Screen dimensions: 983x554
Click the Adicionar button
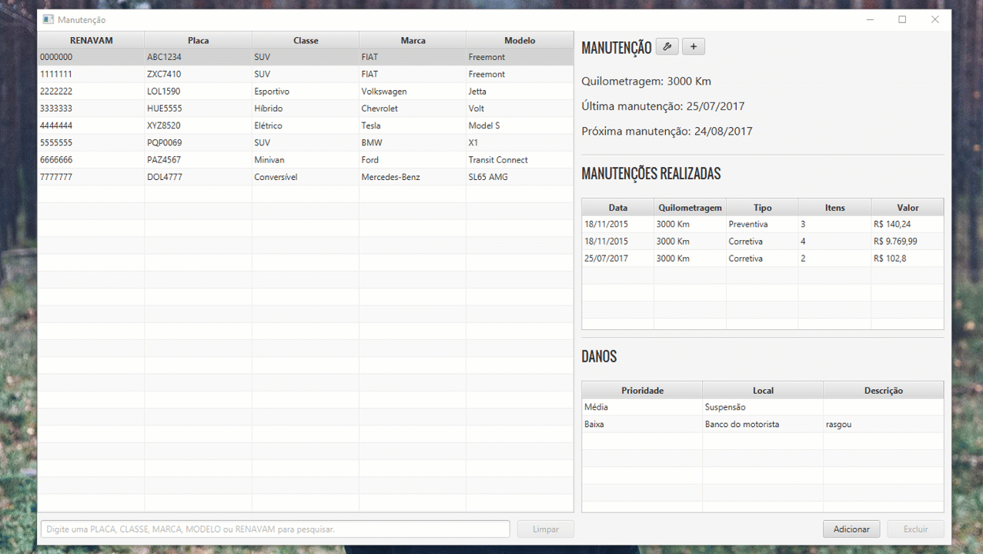[x=851, y=529]
